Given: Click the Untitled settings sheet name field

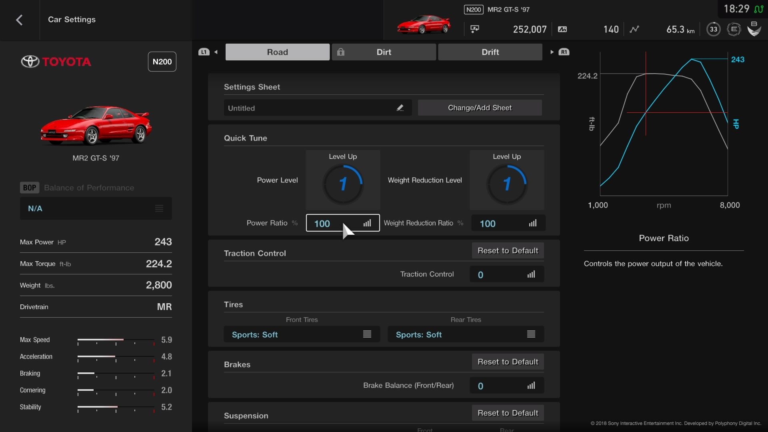Looking at the screenshot, I should click(x=318, y=108).
